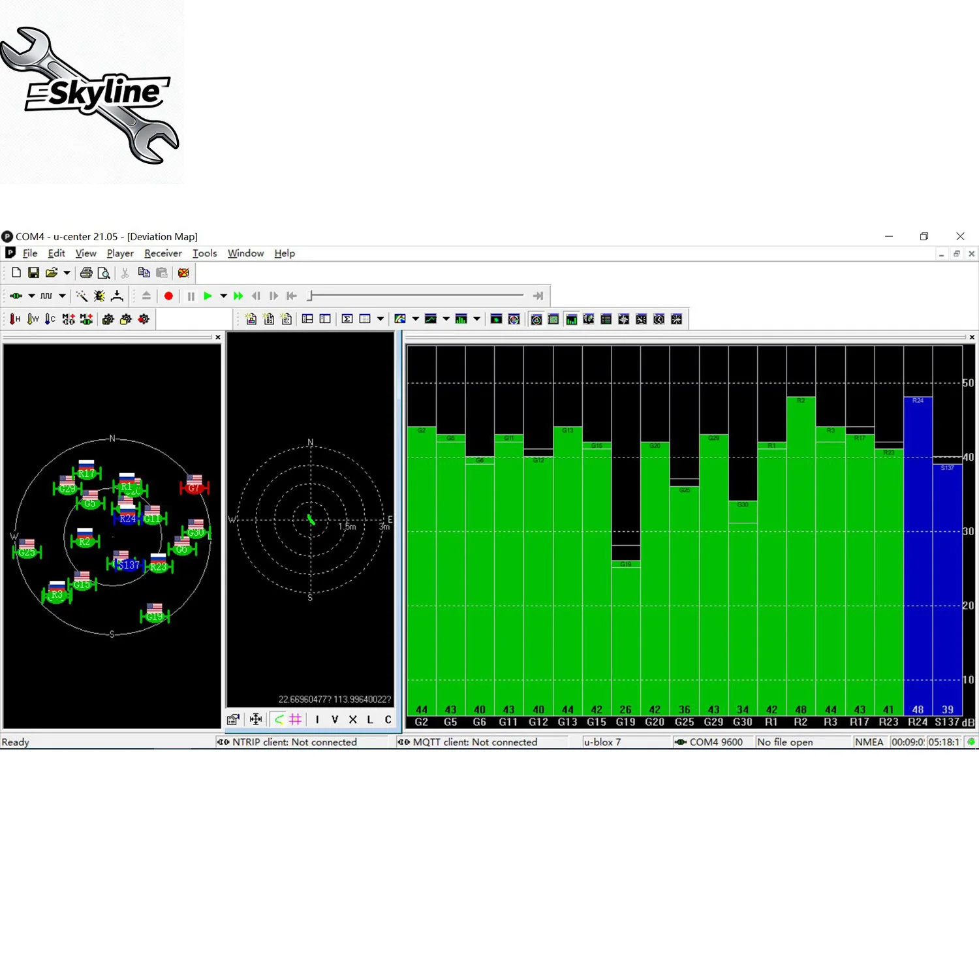Screen dimensions: 979x979
Task: Toggle the C button under deviation map
Action: click(388, 719)
